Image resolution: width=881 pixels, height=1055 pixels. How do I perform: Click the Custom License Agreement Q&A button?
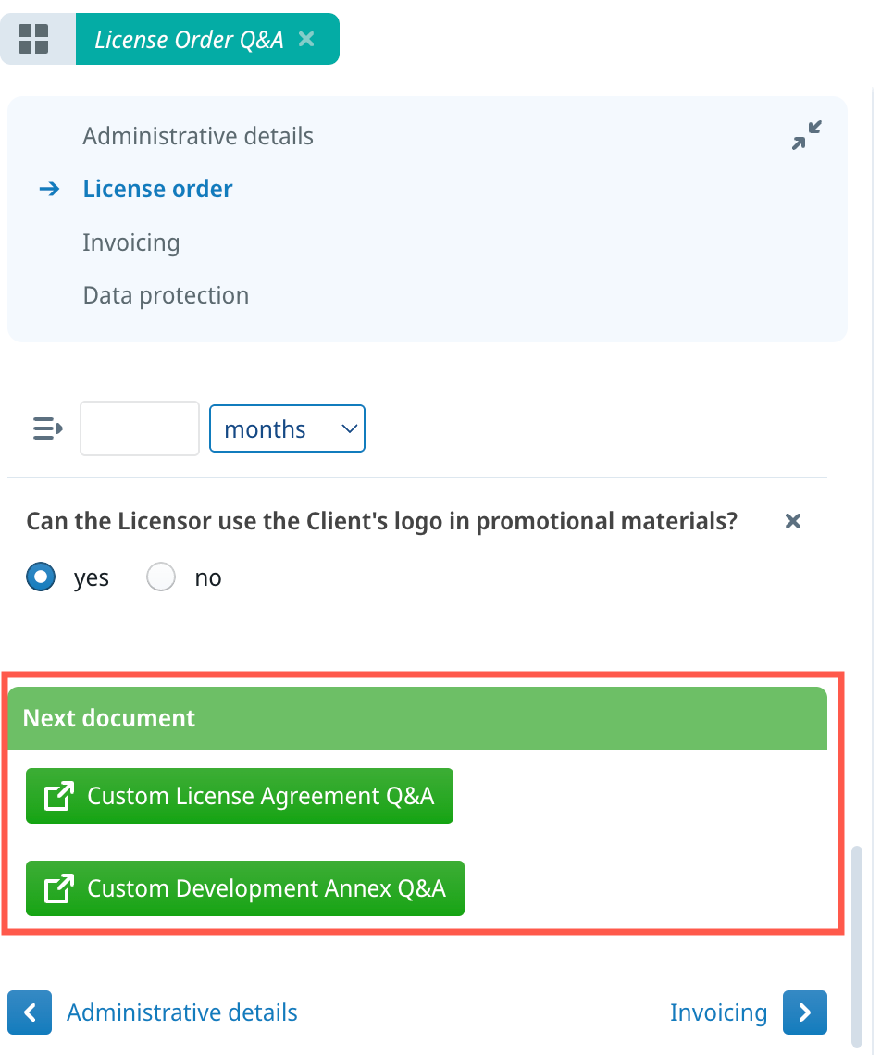pyautogui.click(x=260, y=796)
